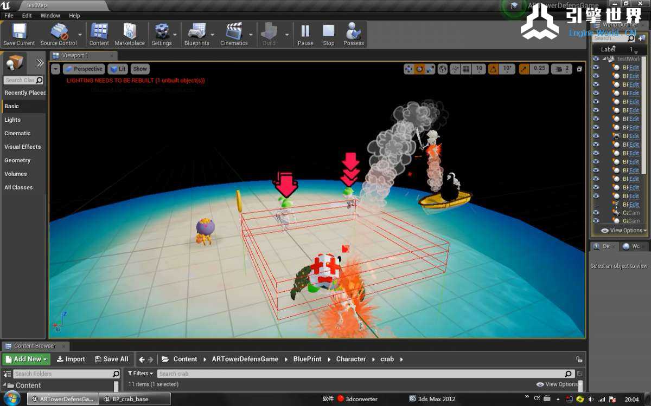This screenshot has height=406, width=651.
Task: Switch to BP_crab_base taskbar window
Action: (136, 399)
